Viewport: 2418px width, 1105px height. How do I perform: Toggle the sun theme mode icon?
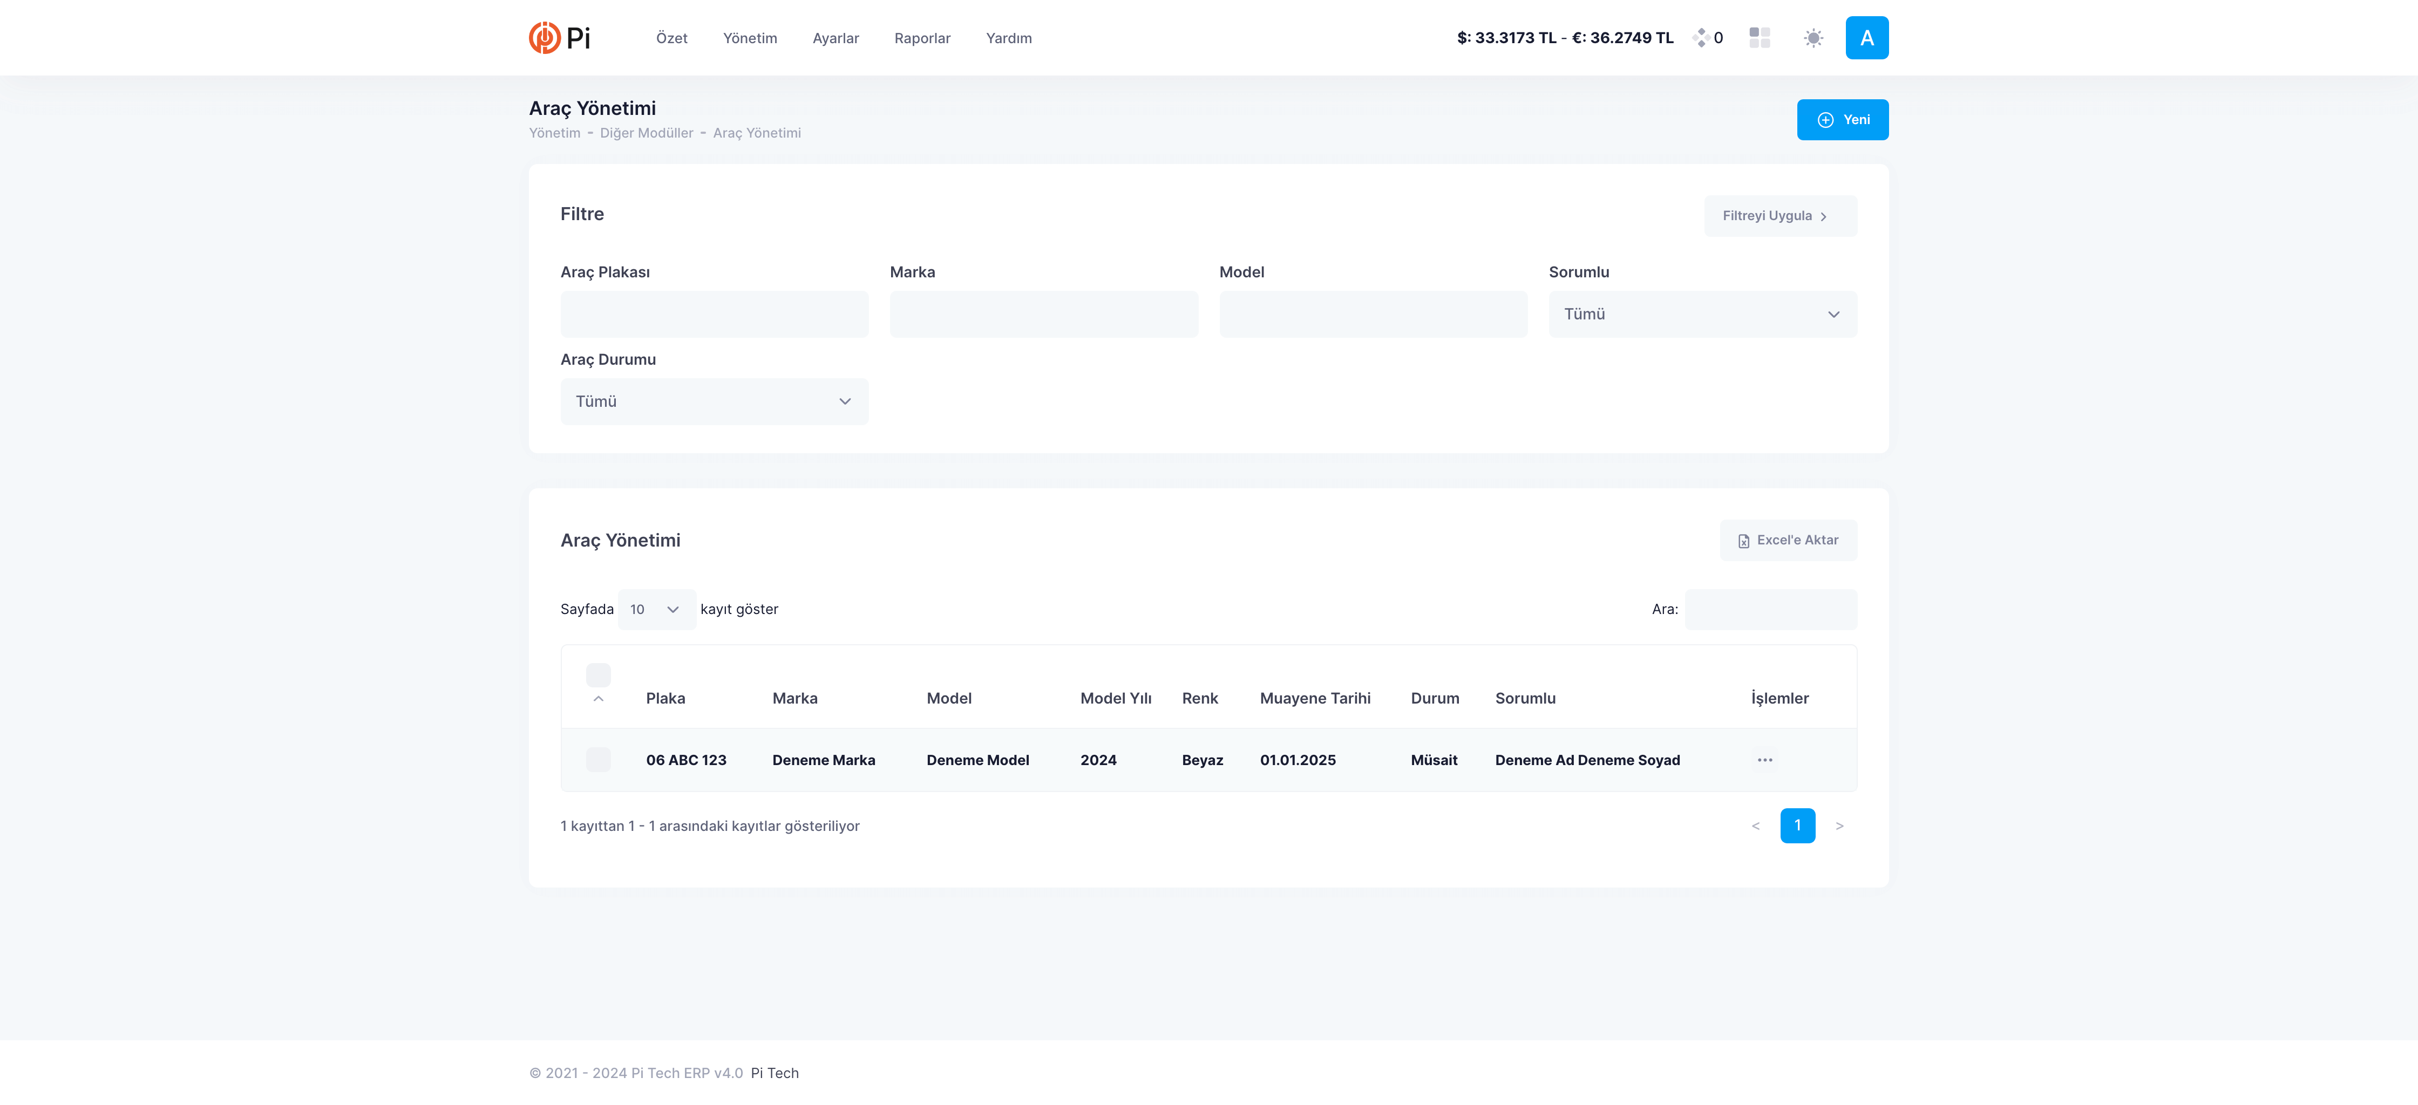1812,38
